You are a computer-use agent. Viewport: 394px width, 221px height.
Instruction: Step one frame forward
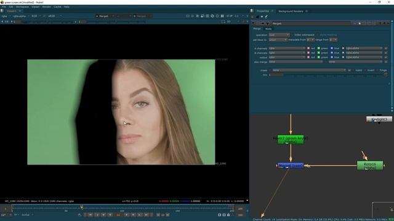133,215
